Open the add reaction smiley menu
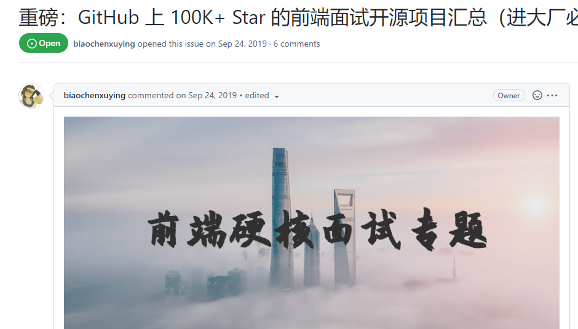This screenshot has width=578, height=329. pyautogui.click(x=537, y=95)
